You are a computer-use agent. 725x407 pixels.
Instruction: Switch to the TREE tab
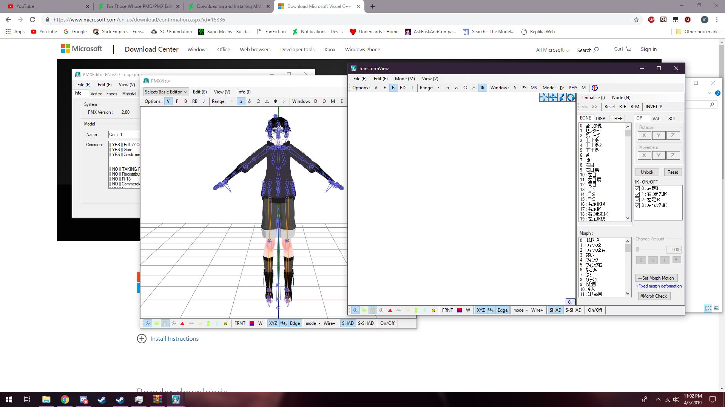[x=617, y=118]
